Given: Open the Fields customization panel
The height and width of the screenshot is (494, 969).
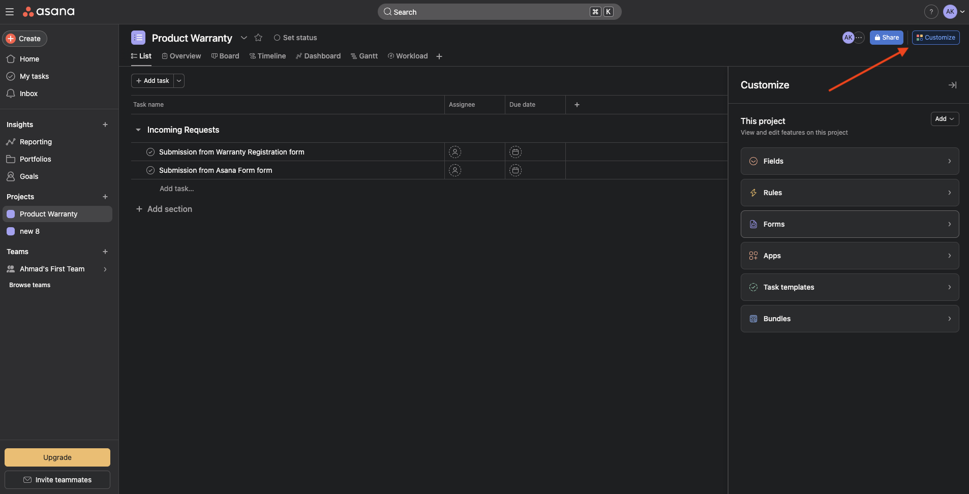Looking at the screenshot, I should [x=849, y=161].
